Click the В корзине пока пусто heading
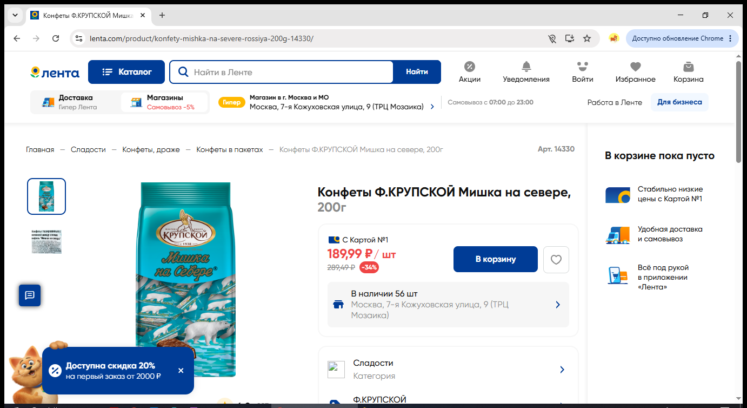The image size is (747, 408). (659, 156)
